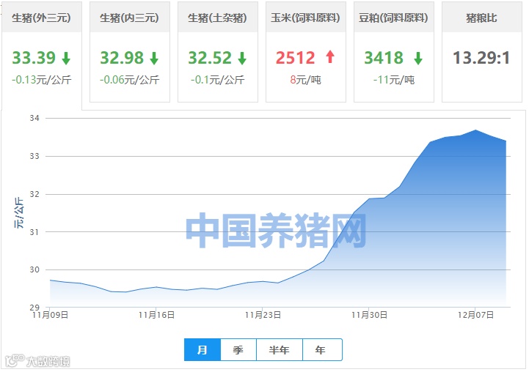Click the 32 y-axis label
The height and width of the screenshot is (372, 529).
34,194
